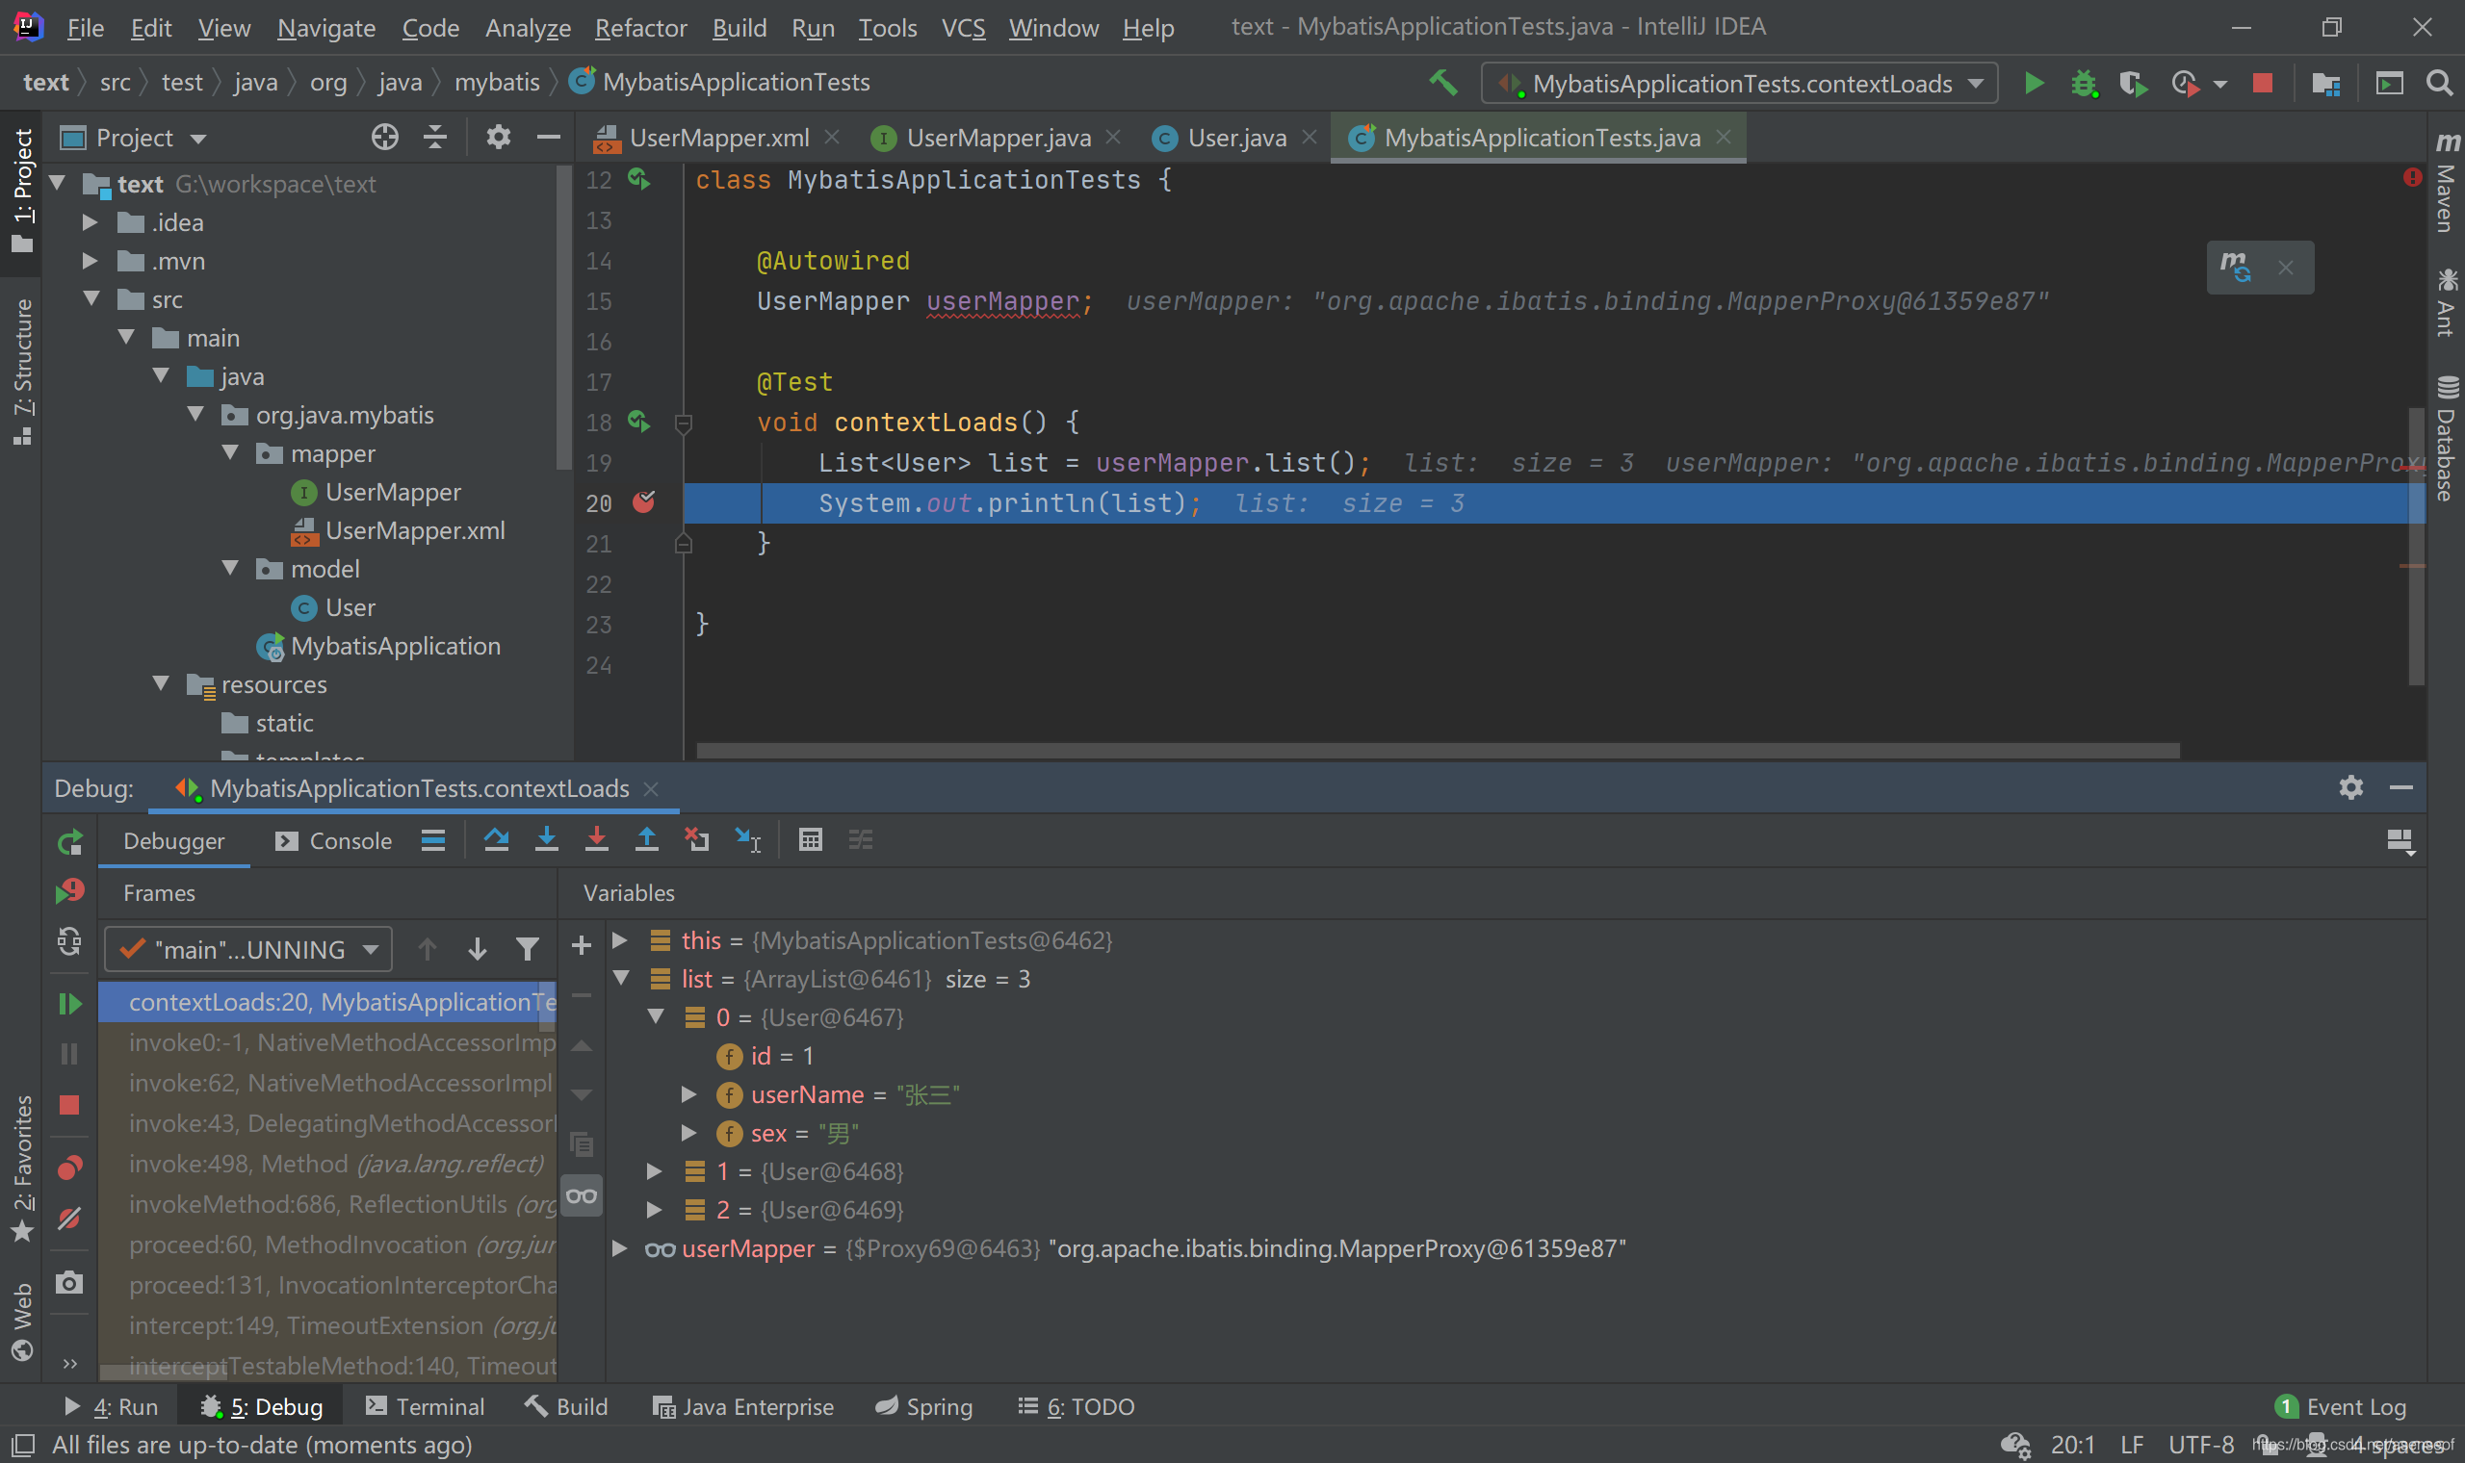Collapse the mapper package
2465x1463 pixels.
(232, 452)
